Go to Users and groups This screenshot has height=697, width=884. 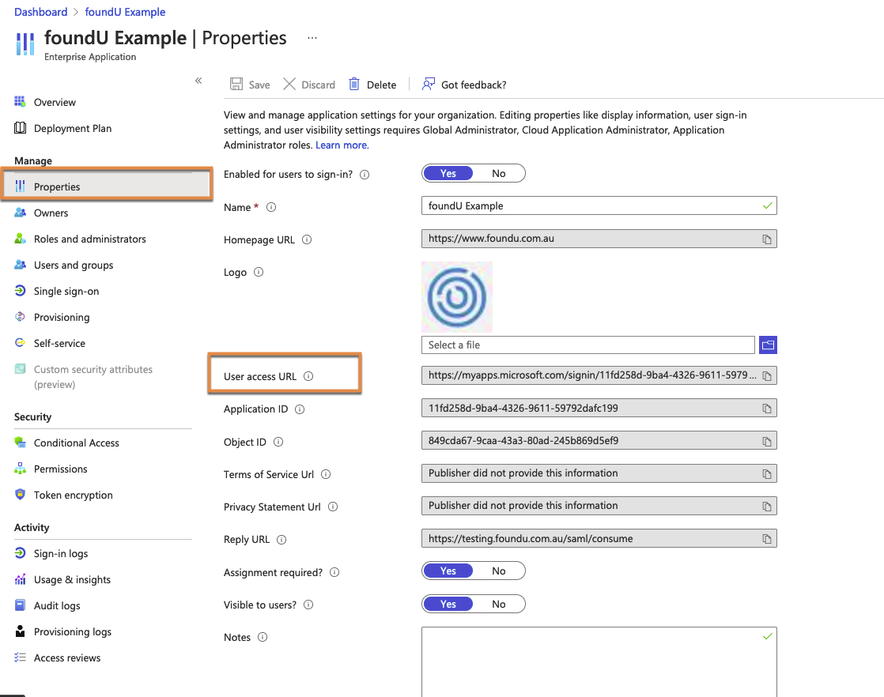(x=74, y=265)
